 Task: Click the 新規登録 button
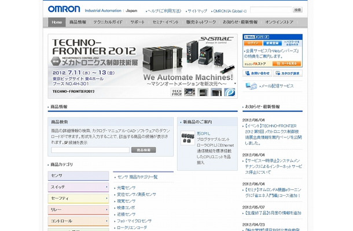click(x=273, y=43)
